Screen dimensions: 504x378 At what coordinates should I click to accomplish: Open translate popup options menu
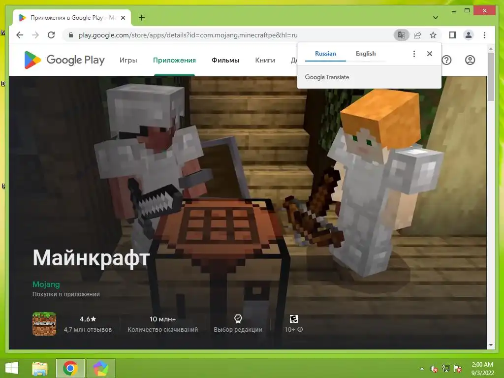[x=414, y=54]
